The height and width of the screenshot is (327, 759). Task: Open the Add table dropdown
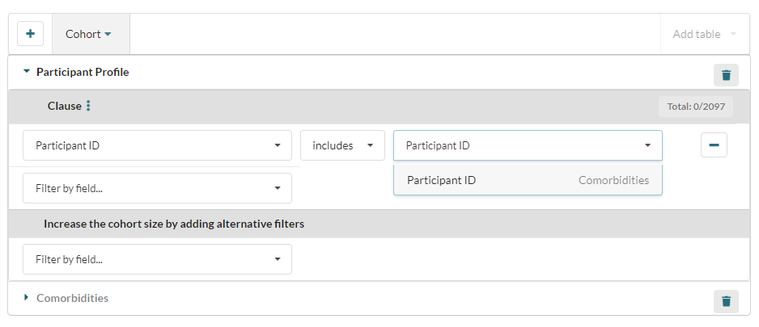pos(705,35)
